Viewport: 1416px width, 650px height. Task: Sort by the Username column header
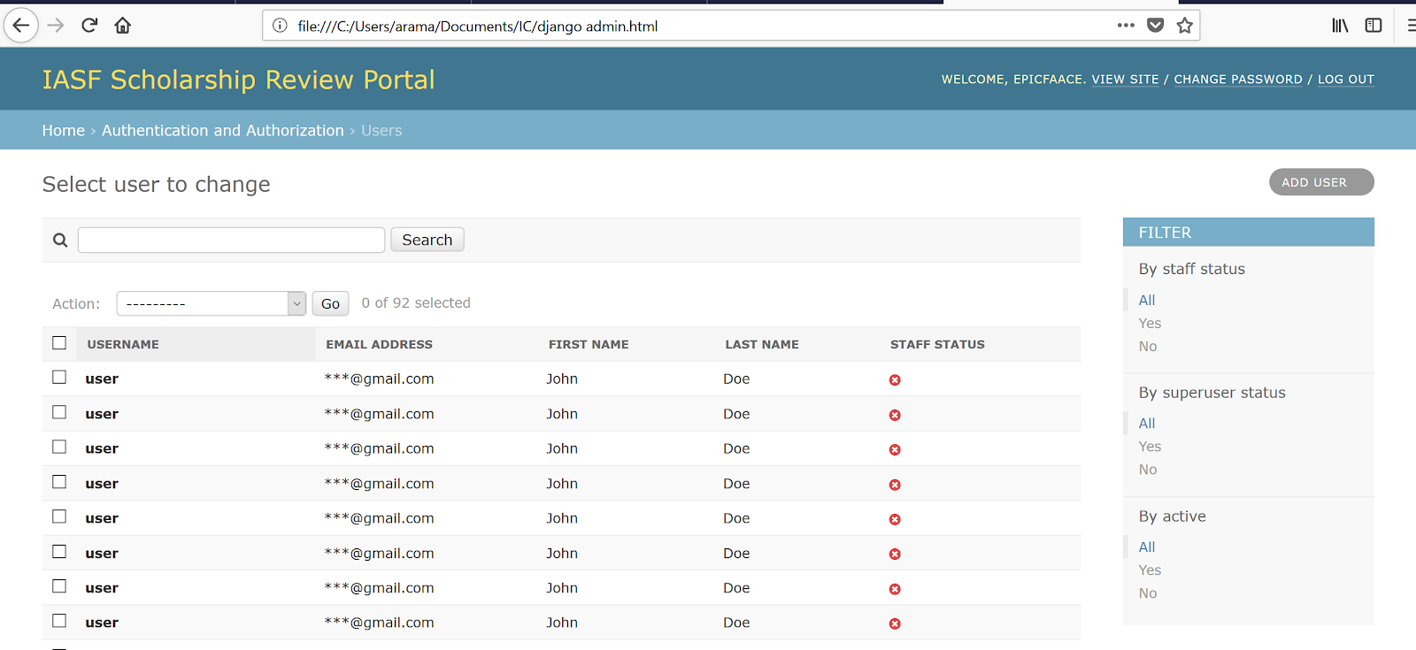123,344
